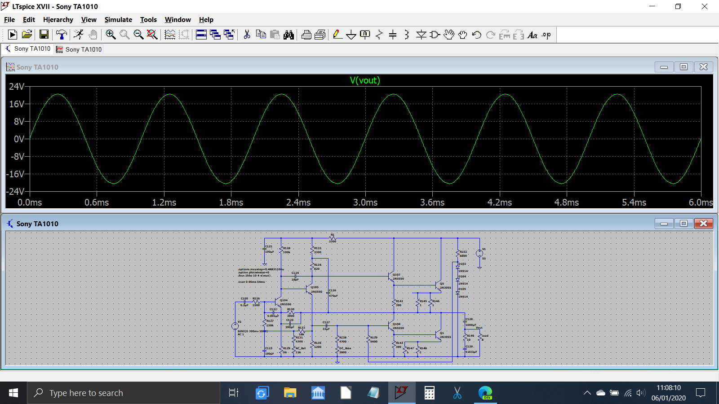Open Find with the binoculars icon
Viewport: 719px width, 404px height.
(289, 35)
